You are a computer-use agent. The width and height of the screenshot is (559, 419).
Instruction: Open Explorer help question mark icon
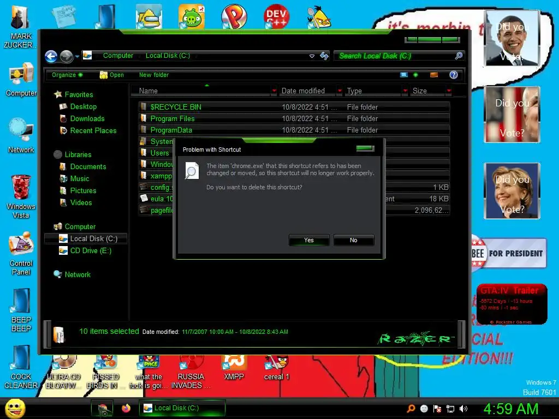click(x=454, y=75)
